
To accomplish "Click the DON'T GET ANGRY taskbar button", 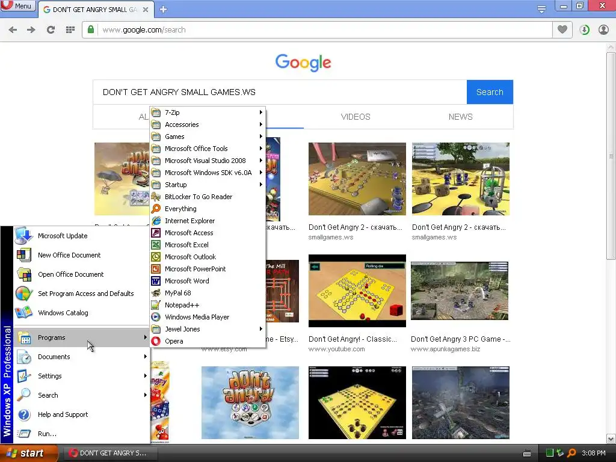I will click(111, 453).
